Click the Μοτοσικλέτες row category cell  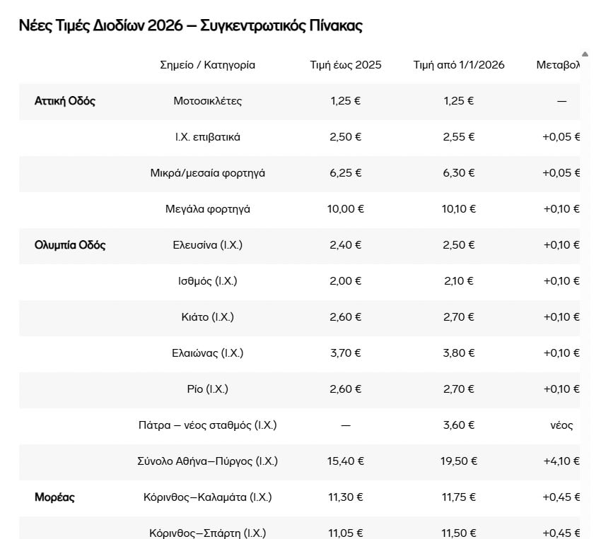coord(207,101)
